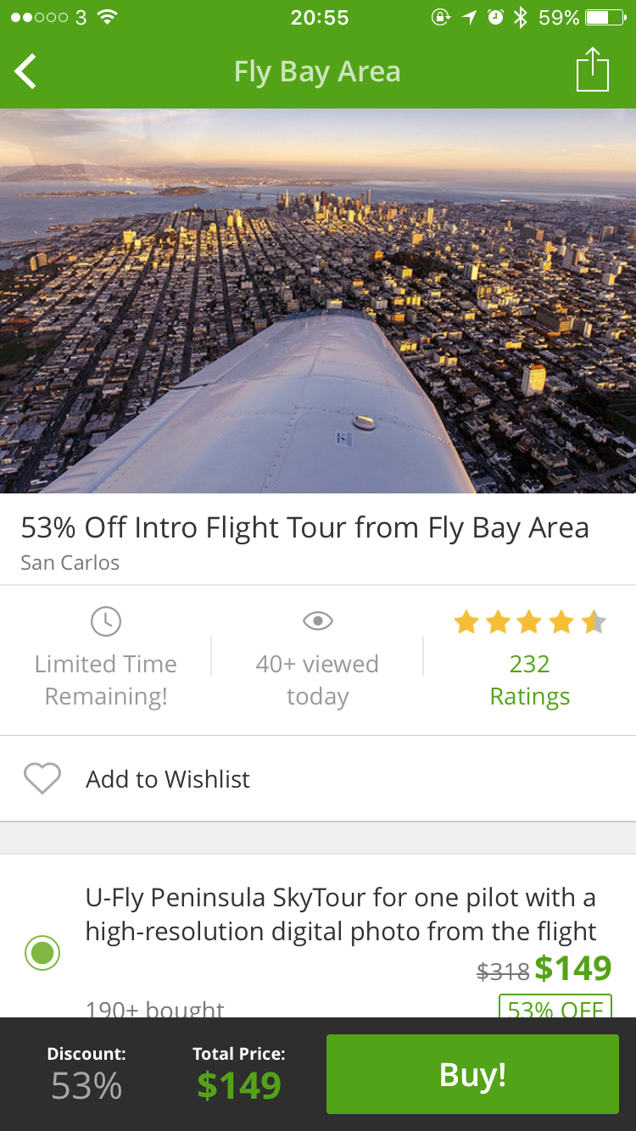Screen dimensions: 636x1131
Task: Tap the eye icon above viewed today
Action: pos(317,621)
